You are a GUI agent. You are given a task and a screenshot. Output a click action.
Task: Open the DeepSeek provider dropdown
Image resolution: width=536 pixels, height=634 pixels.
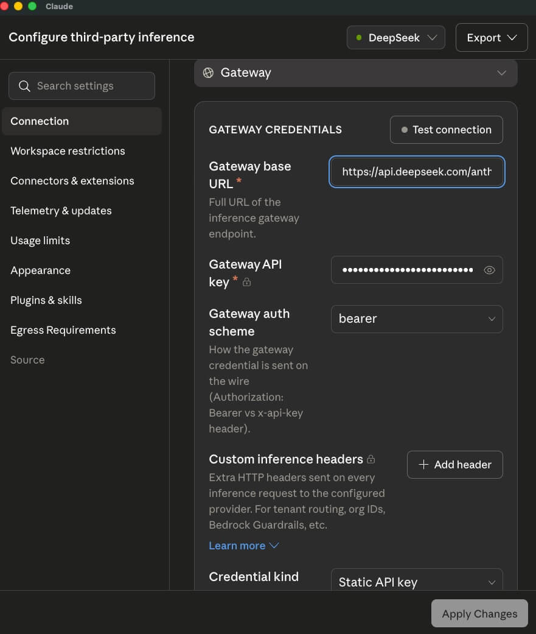[x=396, y=38]
